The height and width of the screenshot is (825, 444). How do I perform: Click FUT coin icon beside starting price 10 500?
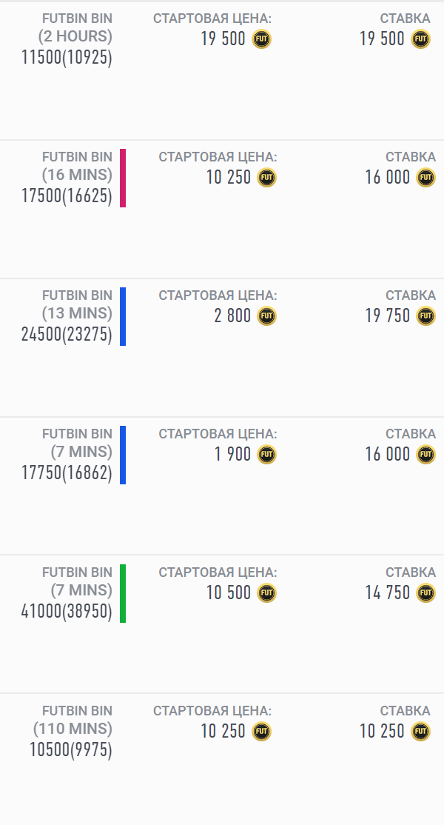tap(266, 593)
